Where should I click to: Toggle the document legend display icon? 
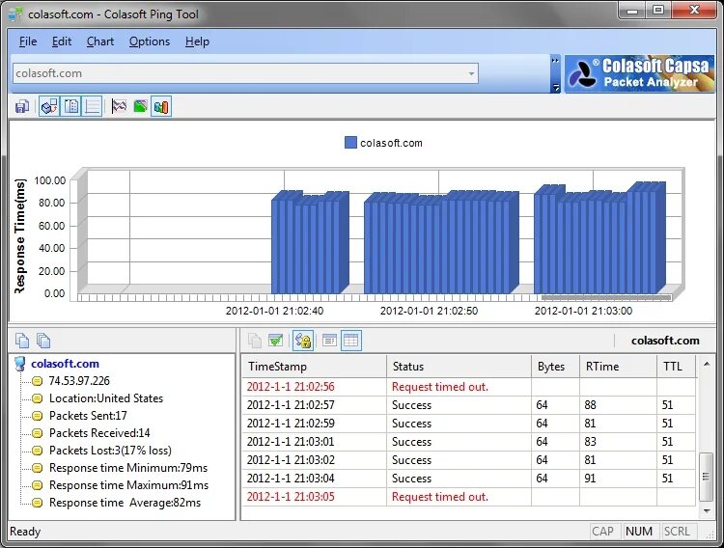[71, 107]
